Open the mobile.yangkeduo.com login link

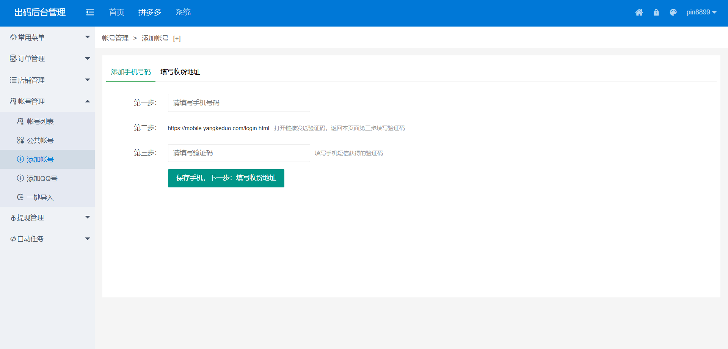click(x=218, y=128)
